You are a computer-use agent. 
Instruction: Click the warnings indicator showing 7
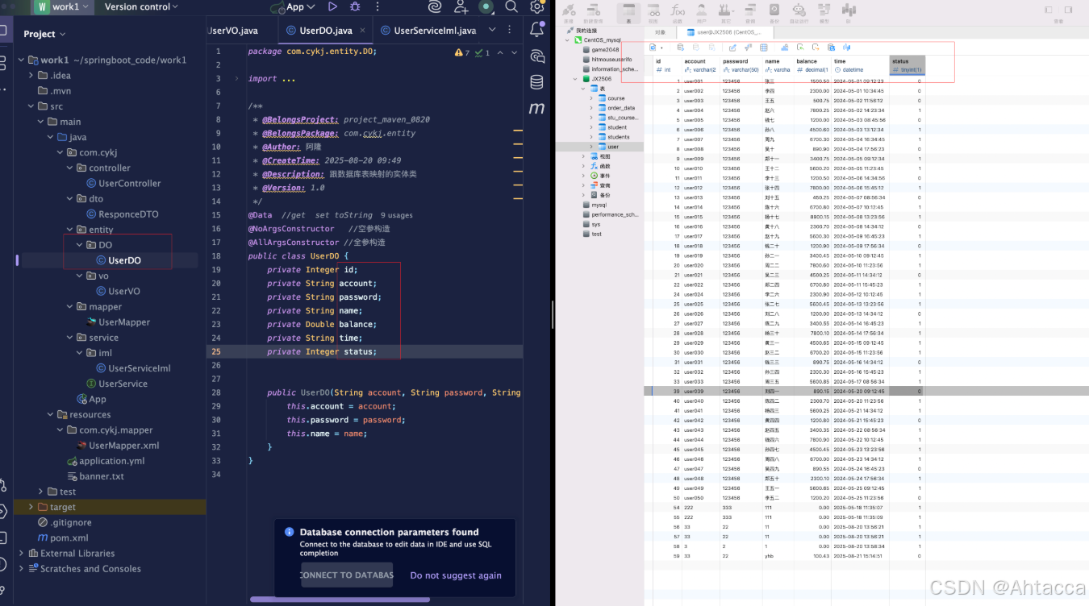[x=462, y=53]
